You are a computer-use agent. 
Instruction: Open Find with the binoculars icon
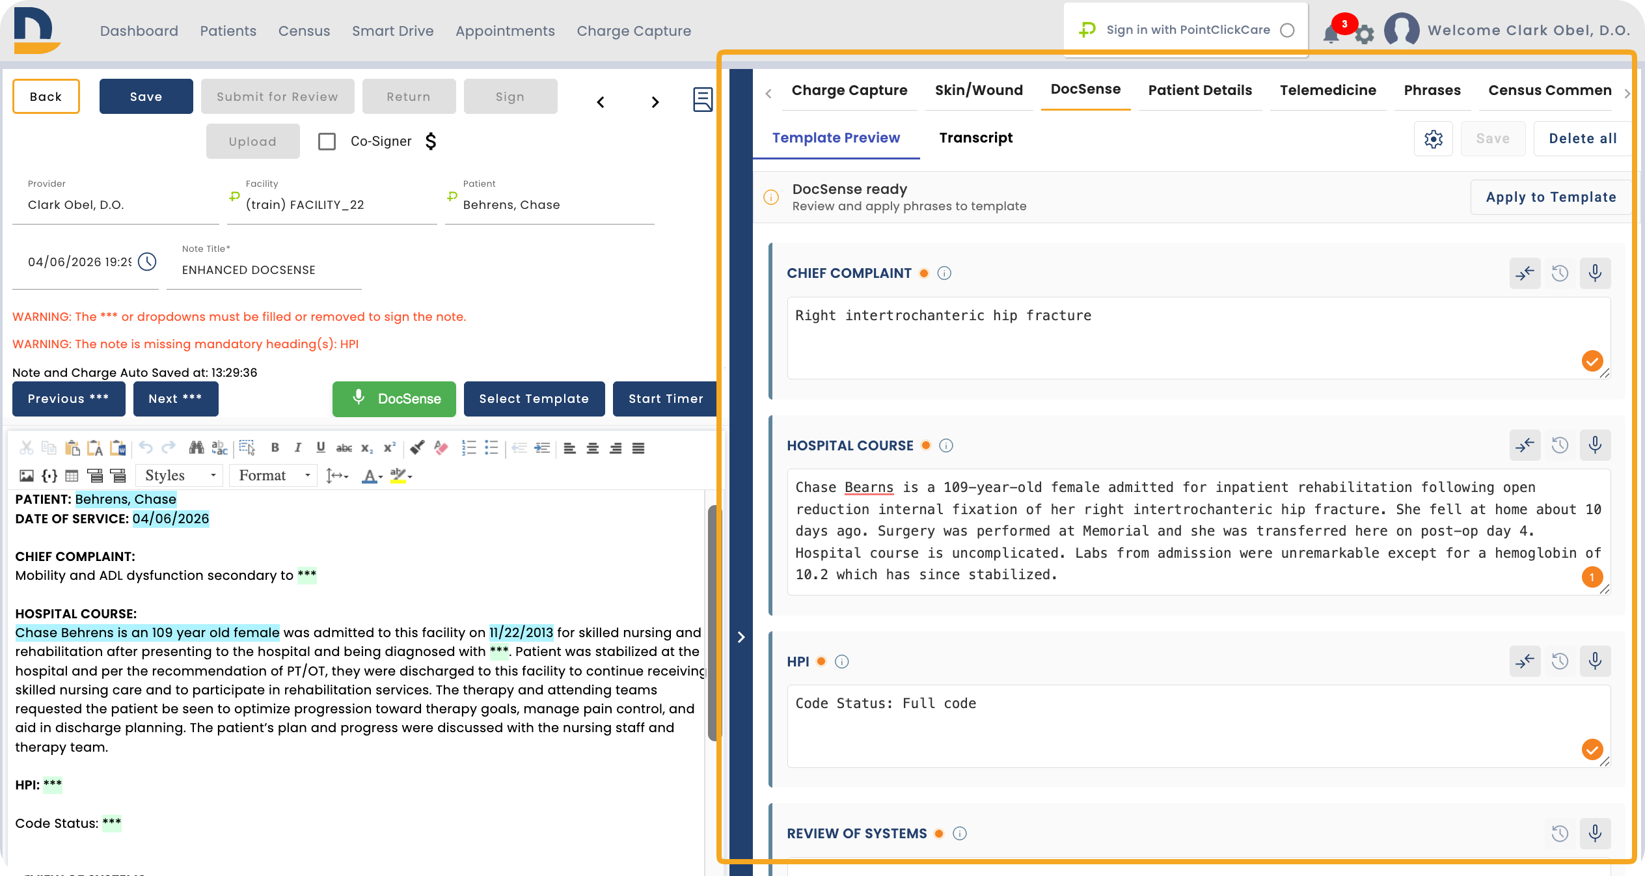[x=197, y=448]
